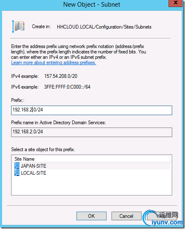185x229 pixels.
Task: Click the 'Select a site object for this prefix' label
Action: point(43,149)
